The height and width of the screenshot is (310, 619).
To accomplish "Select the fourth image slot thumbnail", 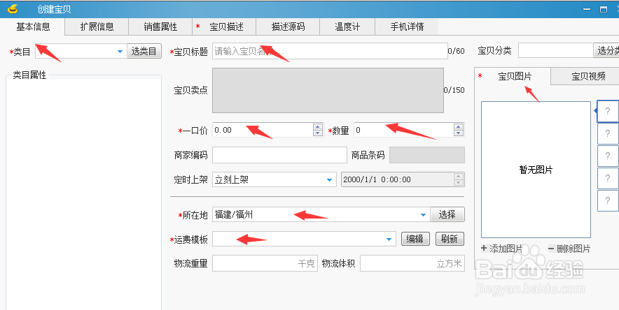I will (608, 178).
